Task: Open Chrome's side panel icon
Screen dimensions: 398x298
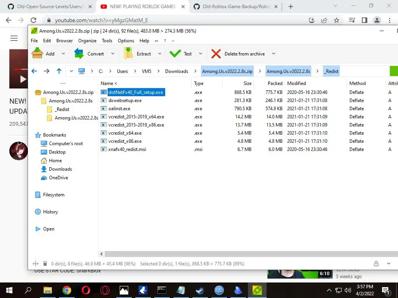Action: coord(365,20)
